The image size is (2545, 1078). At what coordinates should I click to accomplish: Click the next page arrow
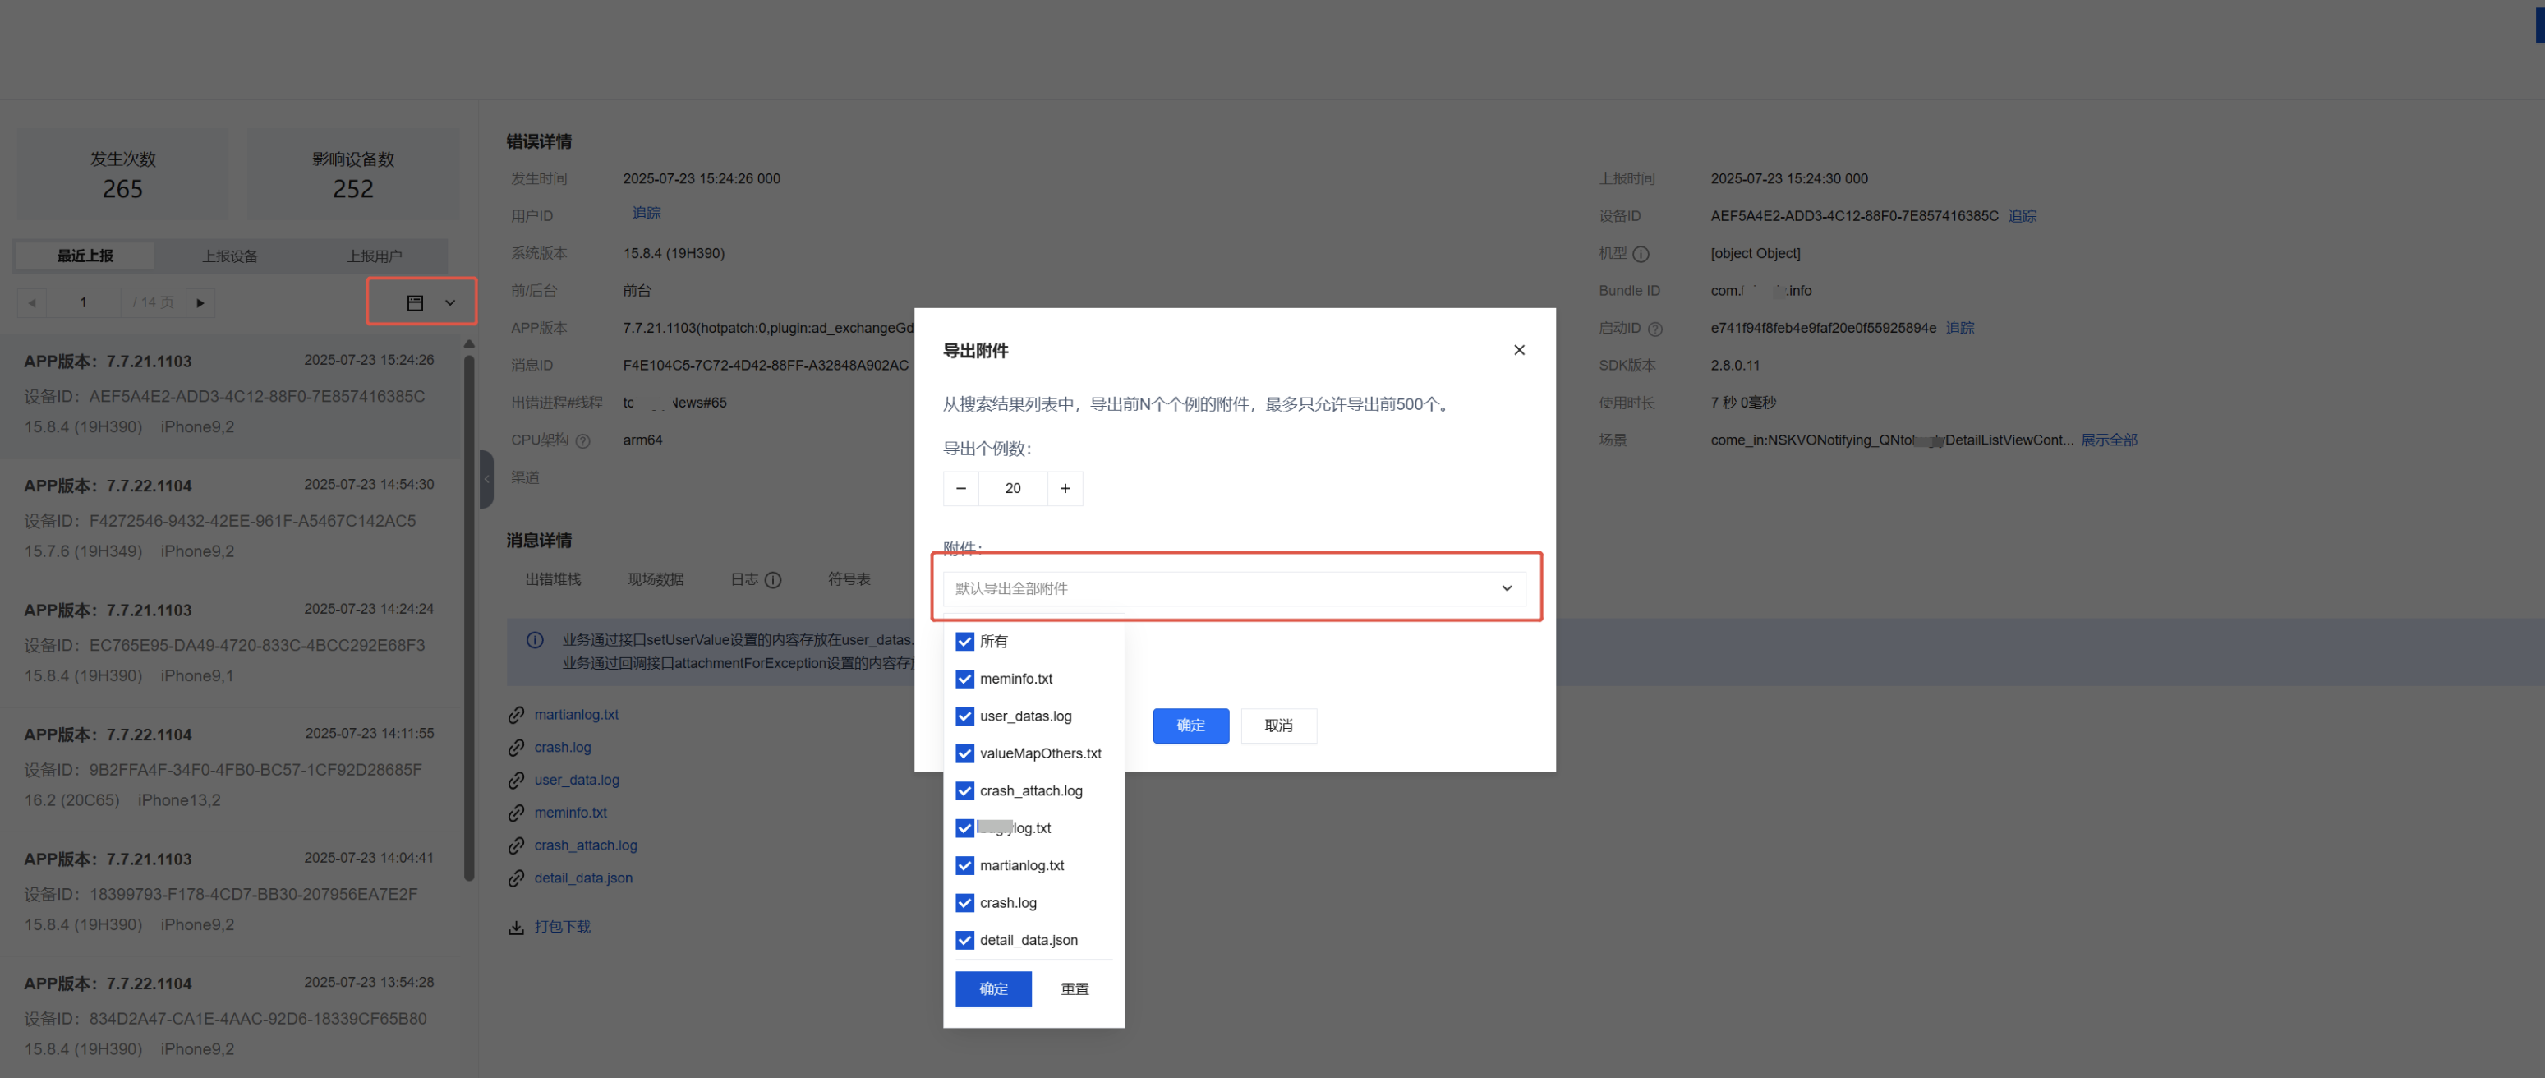[200, 302]
